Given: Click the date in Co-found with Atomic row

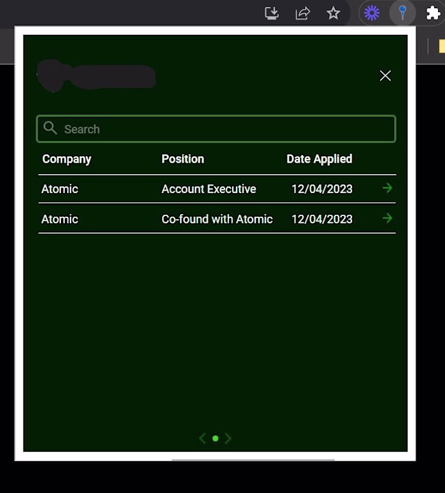Looking at the screenshot, I should [322, 219].
